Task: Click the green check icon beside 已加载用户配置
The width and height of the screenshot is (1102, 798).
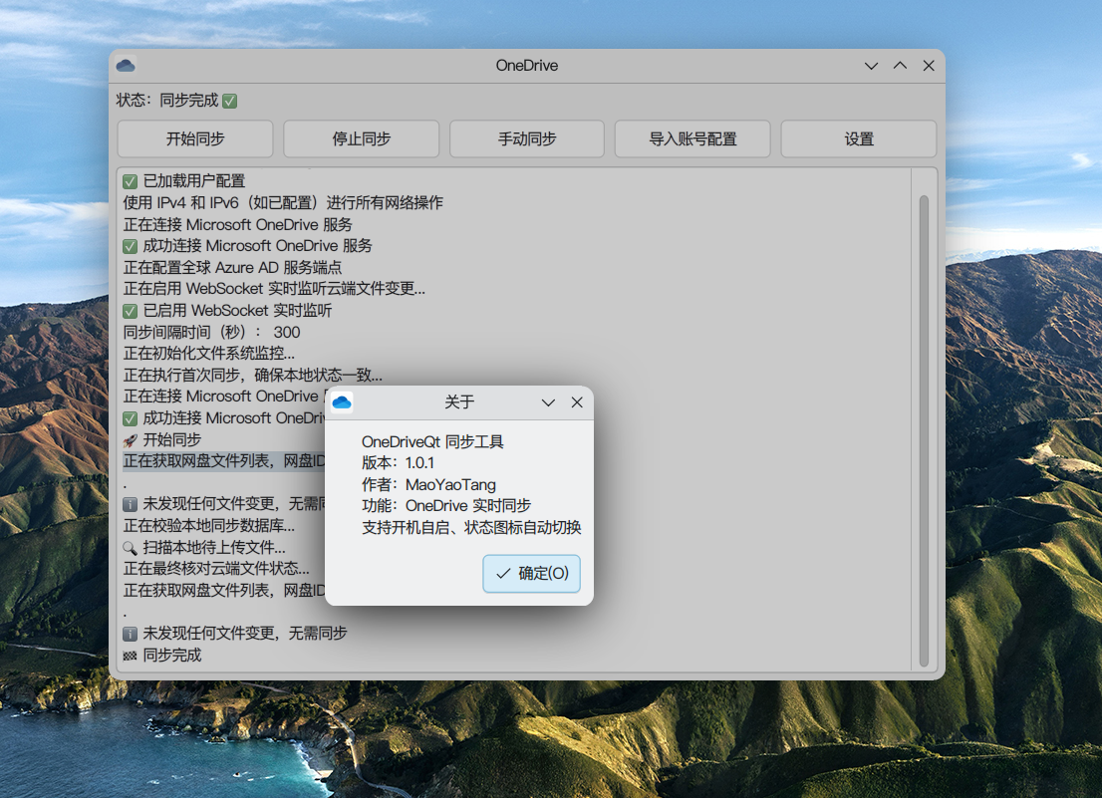Action: [130, 182]
